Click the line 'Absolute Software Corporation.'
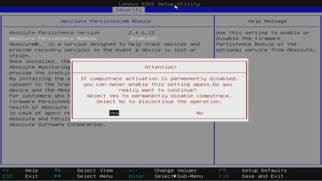The width and height of the screenshot is (322, 181). pos(58,124)
